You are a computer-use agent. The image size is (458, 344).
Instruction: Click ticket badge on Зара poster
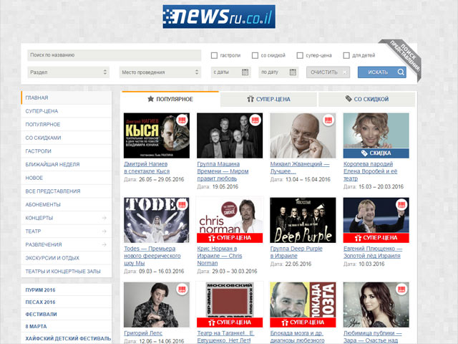(x=401, y=289)
